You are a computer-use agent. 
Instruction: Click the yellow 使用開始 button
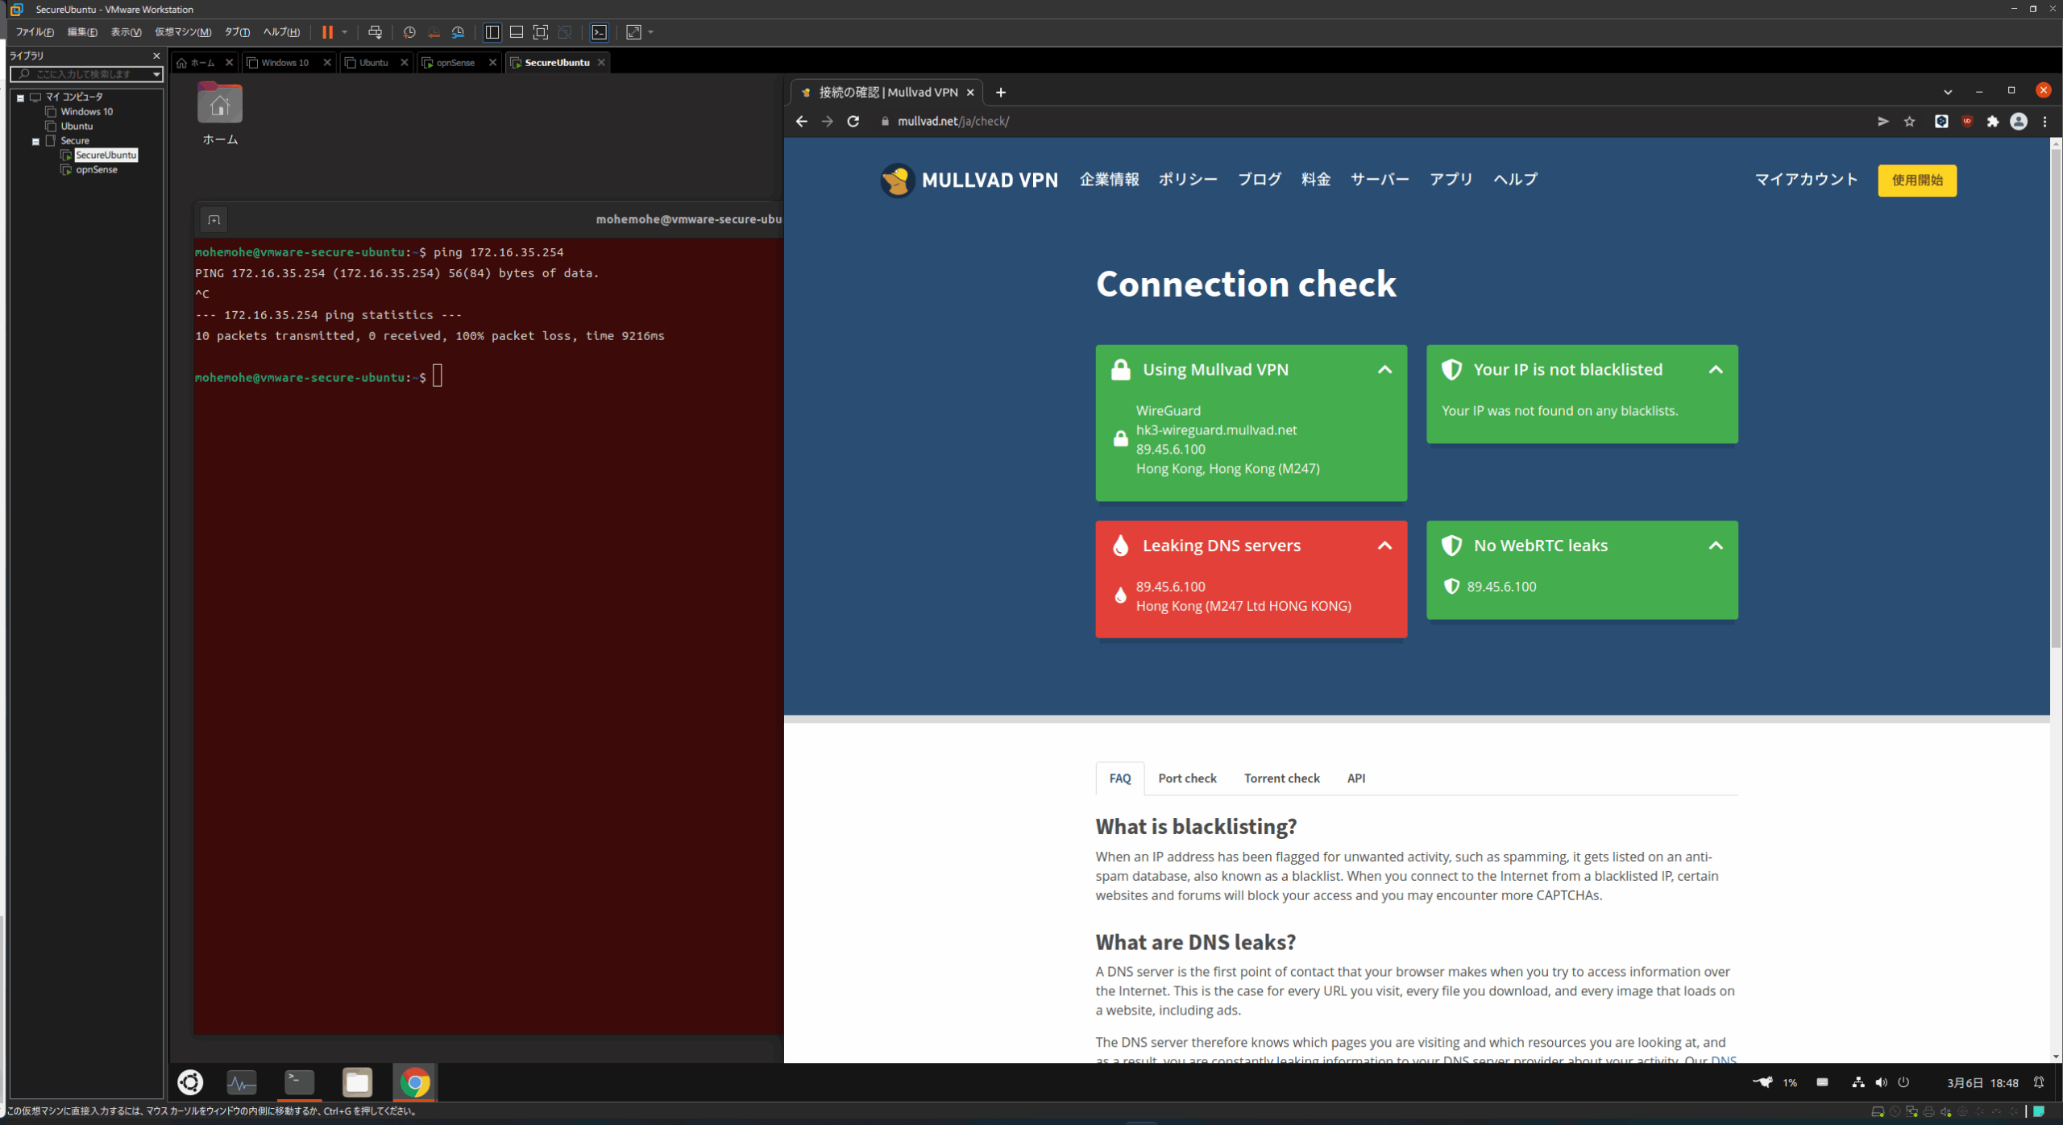tap(1917, 181)
